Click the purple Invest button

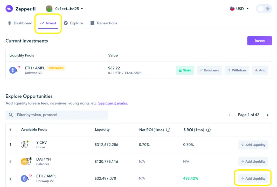[260, 41]
